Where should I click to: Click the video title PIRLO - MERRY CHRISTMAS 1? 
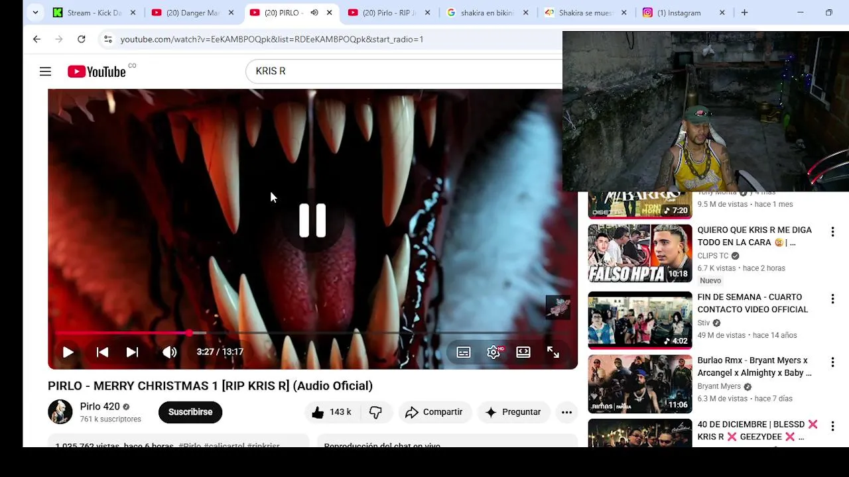(210, 386)
